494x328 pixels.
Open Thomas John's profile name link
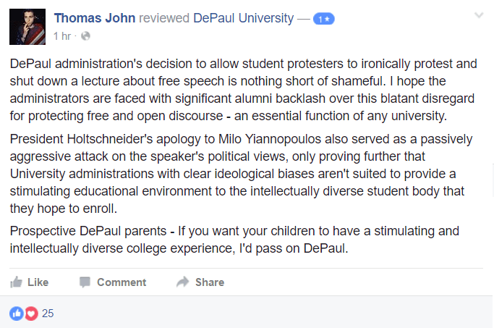tap(95, 18)
